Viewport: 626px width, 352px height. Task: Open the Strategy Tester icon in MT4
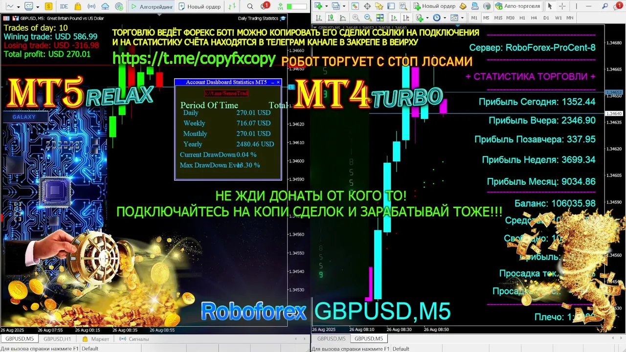[403, 6]
